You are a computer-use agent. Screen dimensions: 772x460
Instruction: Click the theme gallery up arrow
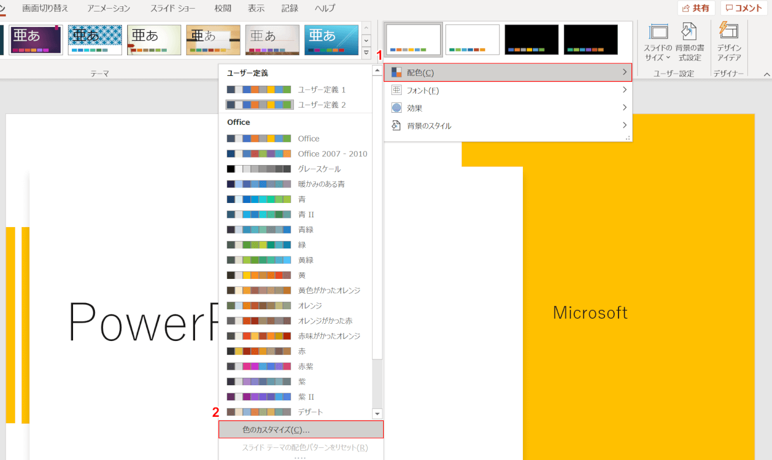[x=366, y=28]
